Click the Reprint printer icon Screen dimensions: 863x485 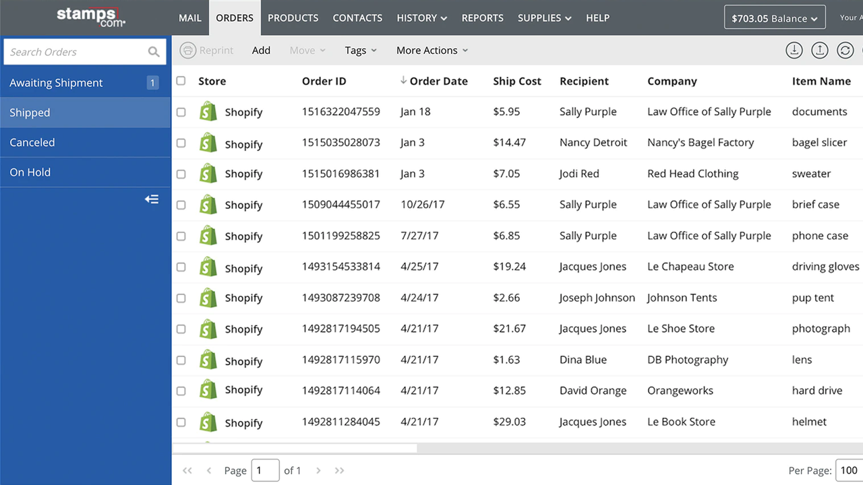coord(187,50)
